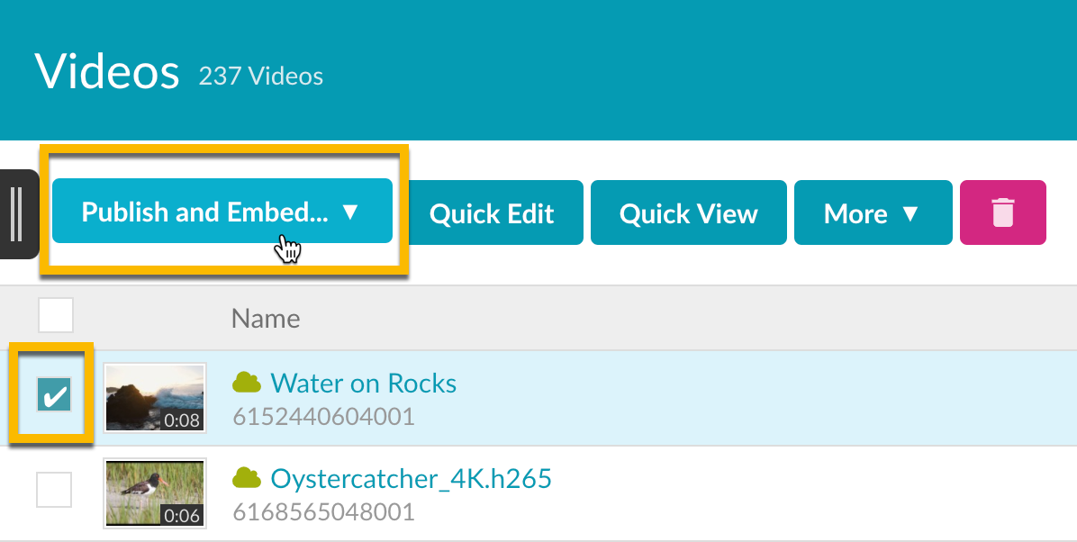Check the Oystercatcher_4K.h265 row checkbox
The width and height of the screenshot is (1077, 542).
(x=54, y=490)
